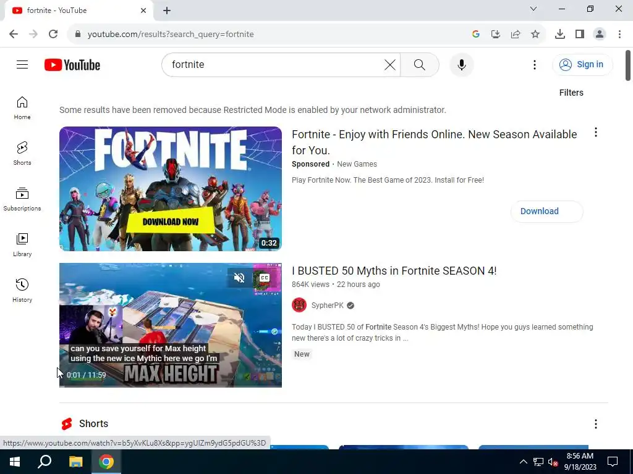Viewport: 633px width, 474px height.
Task: Open File Explorer from taskbar
Action: pos(75,462)
